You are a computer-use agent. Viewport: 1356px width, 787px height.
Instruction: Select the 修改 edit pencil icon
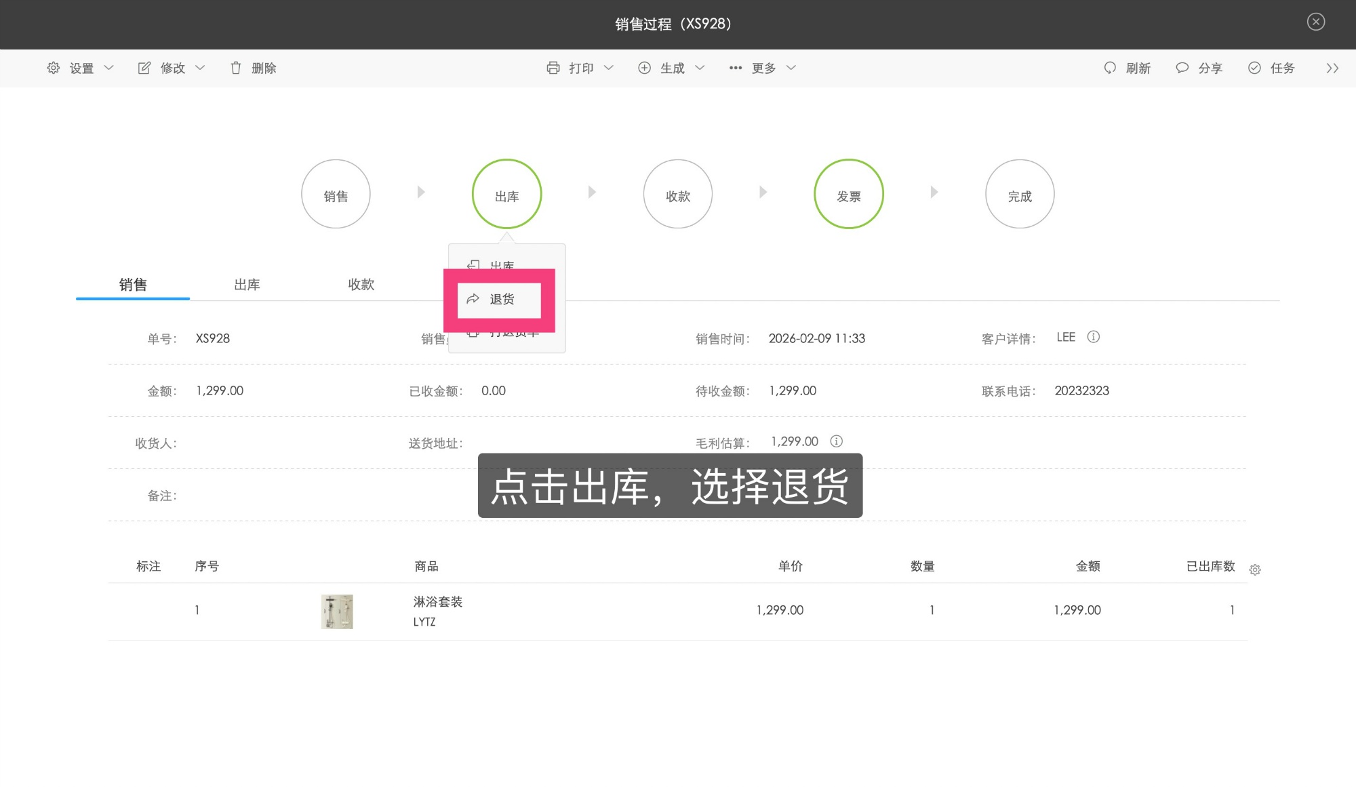point(144,68)
